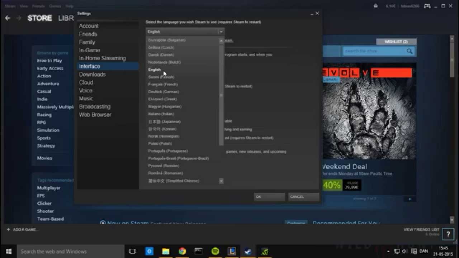The height and width of the screenshot is (258, 459).
Task: Click the language dropdown arrow next to English
Action: [x=221, y=32]
